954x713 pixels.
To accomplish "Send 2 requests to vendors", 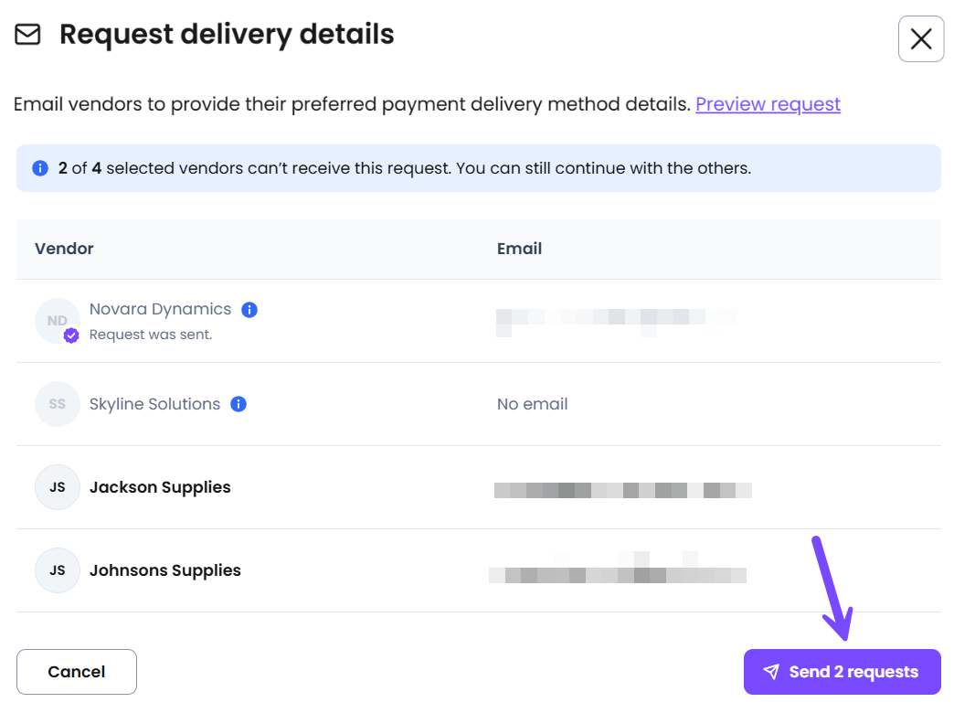I will tap(842, 672).
